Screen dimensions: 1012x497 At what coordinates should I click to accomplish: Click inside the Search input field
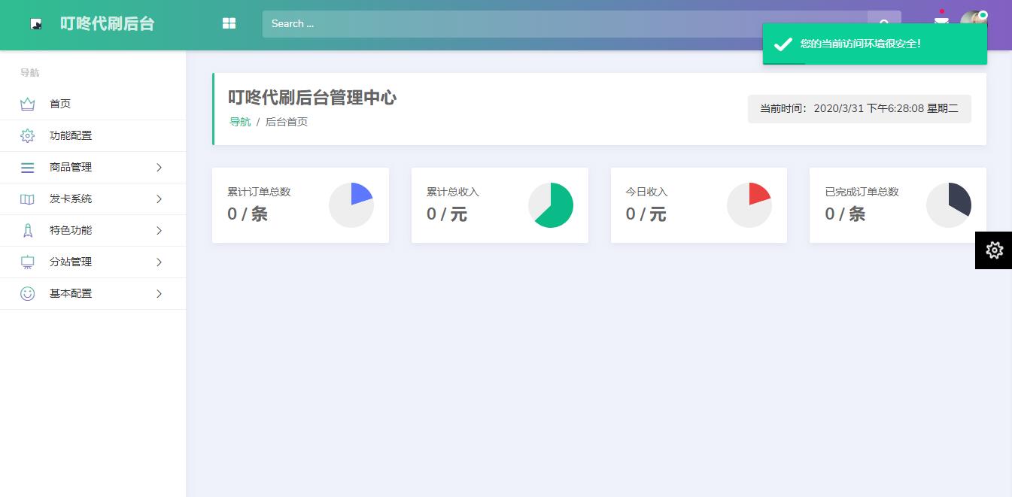527,23
